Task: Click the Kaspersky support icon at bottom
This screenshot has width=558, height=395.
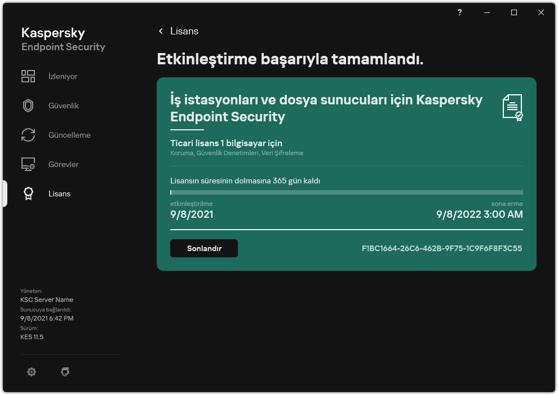Action: [65, 372]
